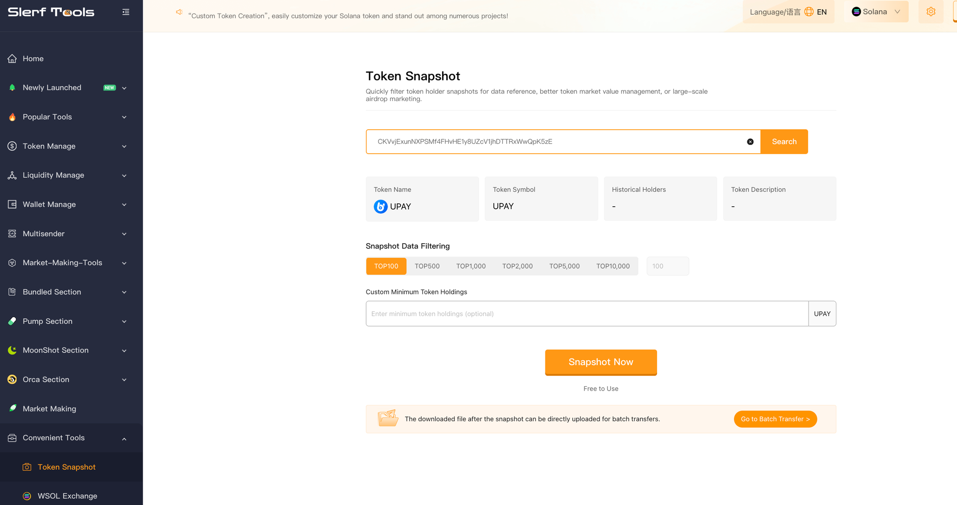This screenshot has width=957, height=505.
Task: Click the Newly Launched bell icon
Action: pyautogui.click(x=12, y=88)
